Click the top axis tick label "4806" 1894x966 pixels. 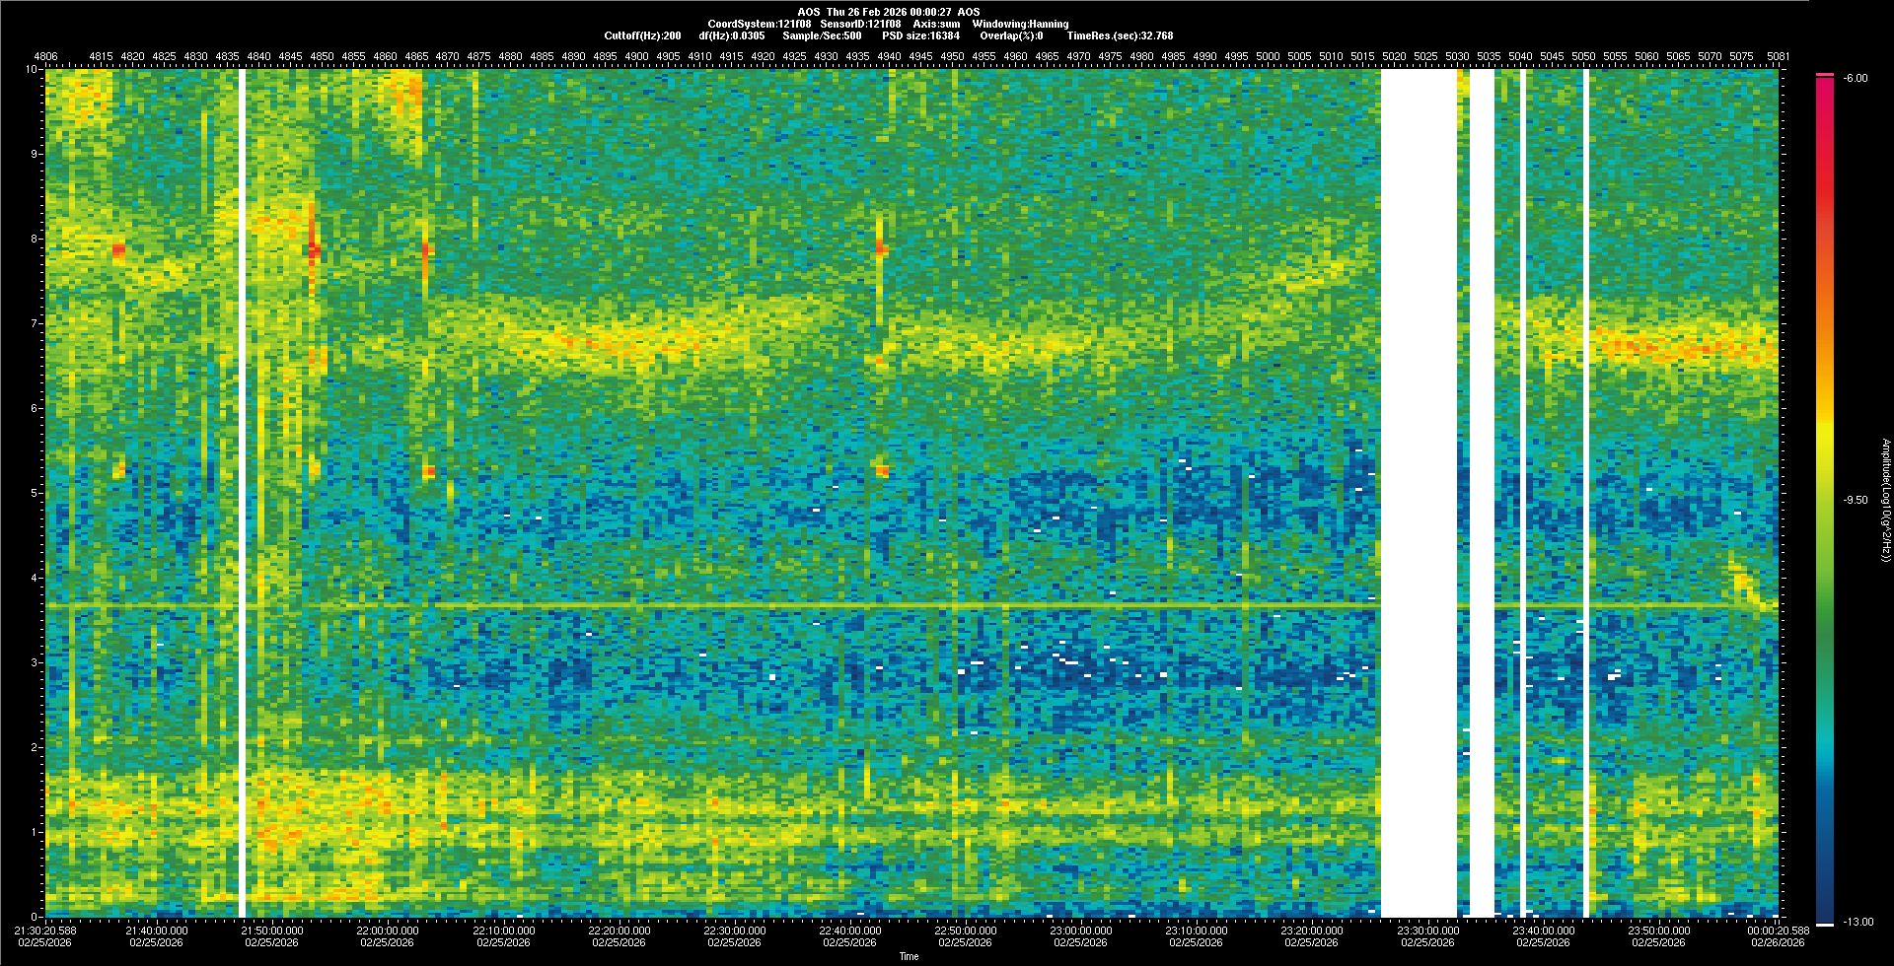45,57
